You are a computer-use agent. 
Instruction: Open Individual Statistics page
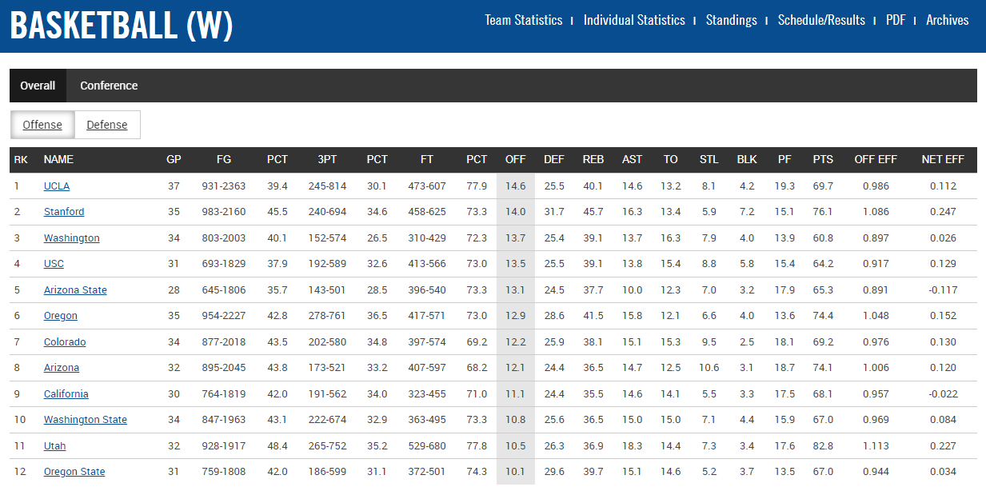click(x=634, y=20)
